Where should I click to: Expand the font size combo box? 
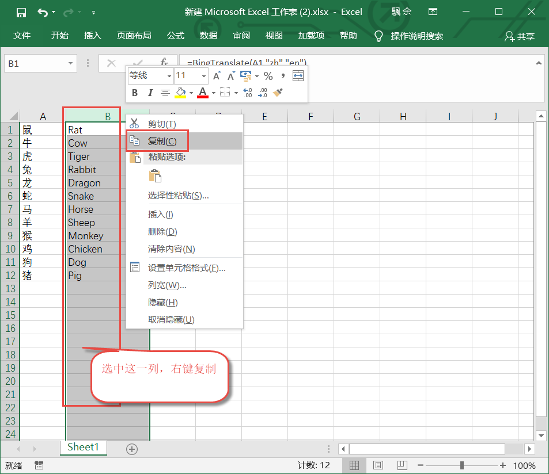point(203,75)
